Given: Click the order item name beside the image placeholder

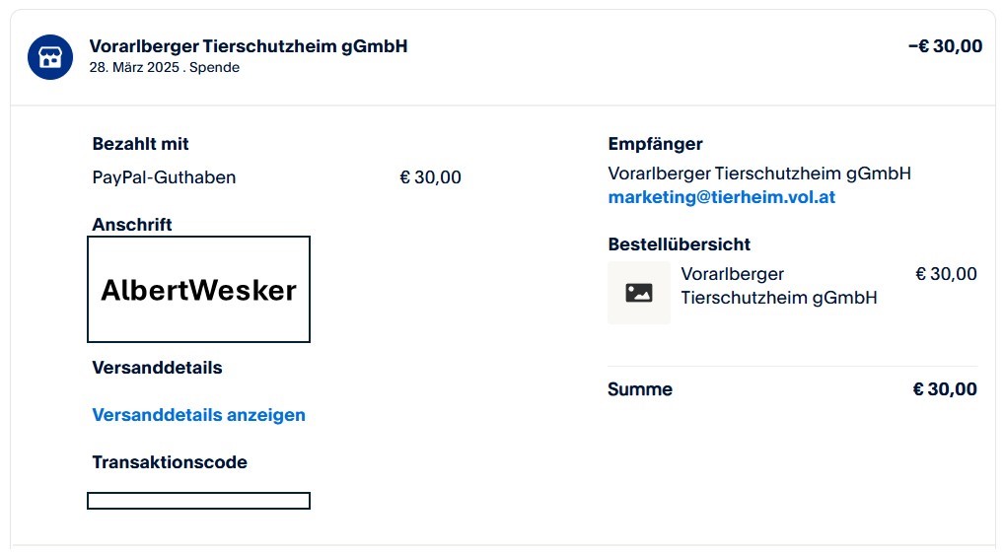Looking at the screenshot, I should click(x=778, y=286).
